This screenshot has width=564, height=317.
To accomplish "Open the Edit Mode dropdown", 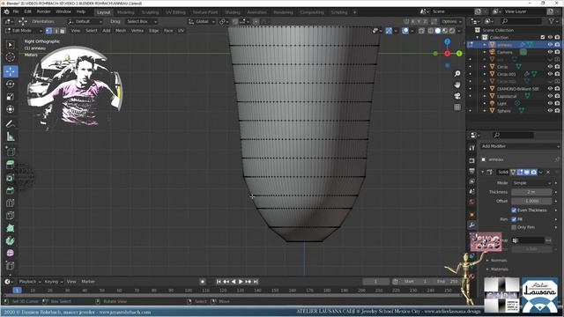I will tap(24, 31).
